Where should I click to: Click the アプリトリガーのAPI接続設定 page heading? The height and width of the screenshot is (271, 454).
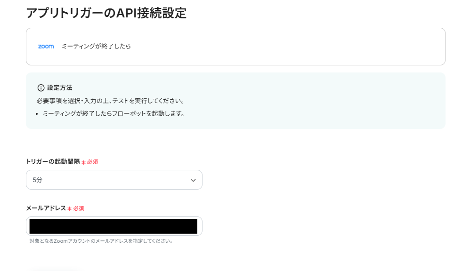tap(106, 13)
